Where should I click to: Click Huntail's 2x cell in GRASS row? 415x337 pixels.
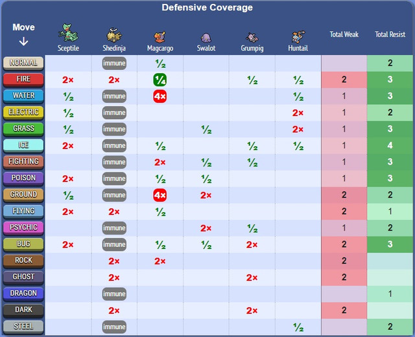(x=298, y=130)
